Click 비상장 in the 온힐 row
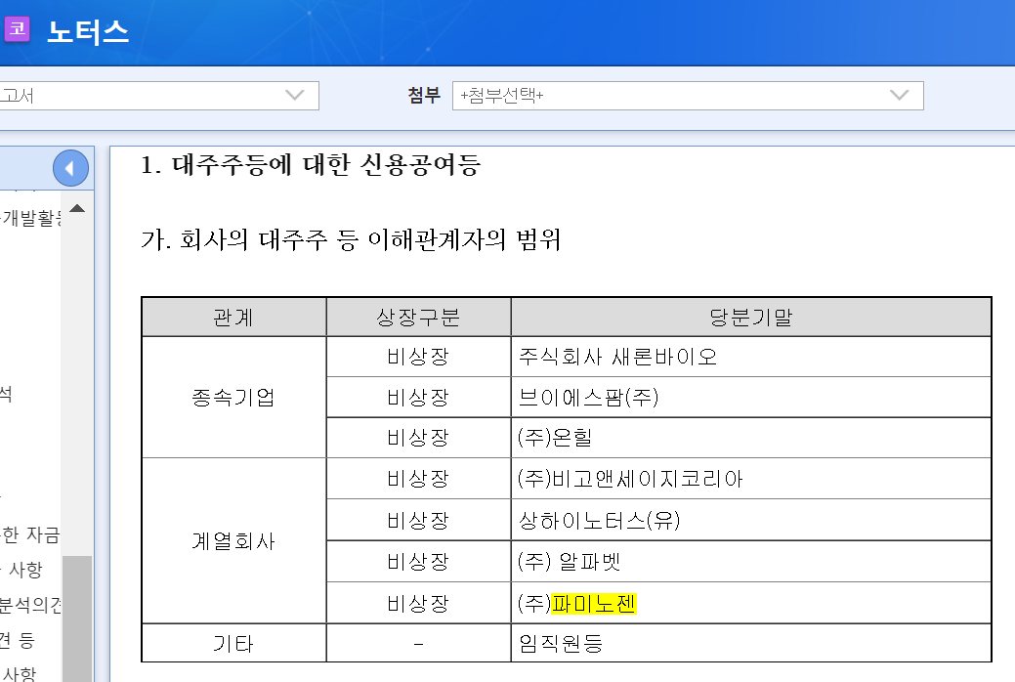Viewport: 1015px width, 682px height. pos(418,437)
